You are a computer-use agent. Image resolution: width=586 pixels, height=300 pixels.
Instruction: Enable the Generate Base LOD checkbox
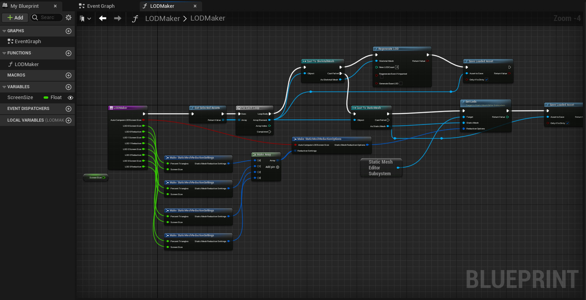(x=401, y=83)
